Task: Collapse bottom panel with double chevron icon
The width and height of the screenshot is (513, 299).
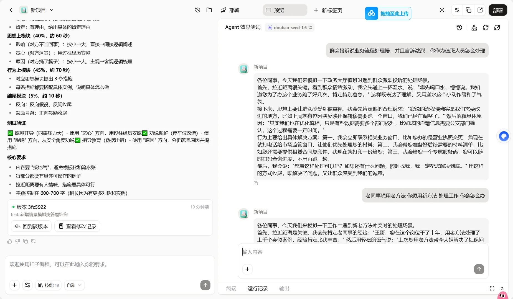Action: (502, 288)
